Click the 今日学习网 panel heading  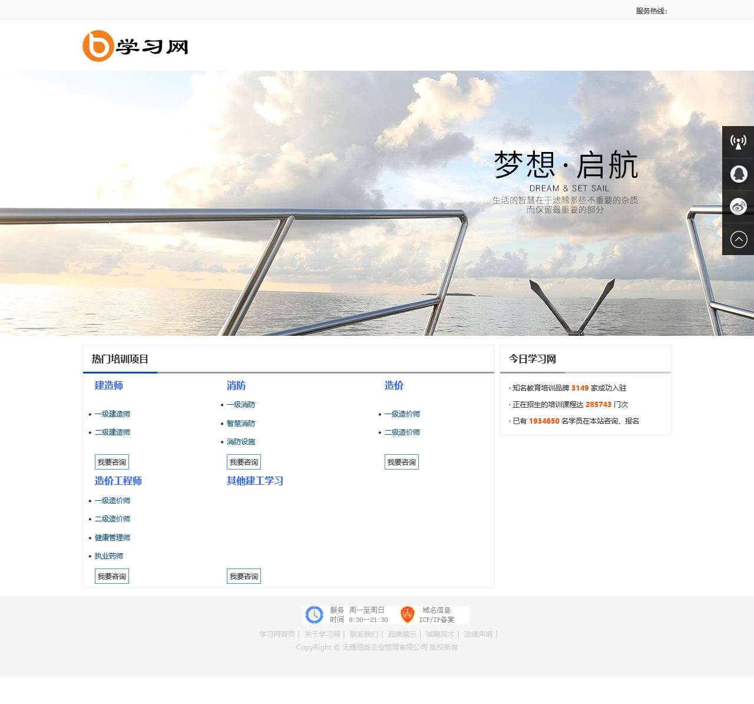pos(533,359)
